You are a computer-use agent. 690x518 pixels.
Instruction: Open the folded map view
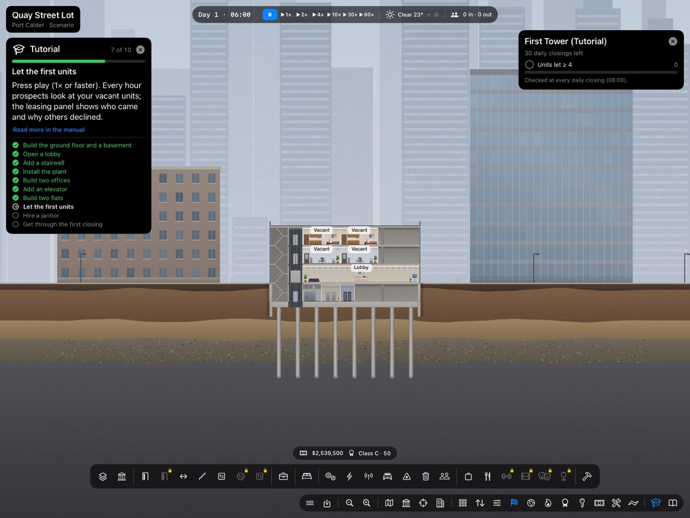[389, 503]
